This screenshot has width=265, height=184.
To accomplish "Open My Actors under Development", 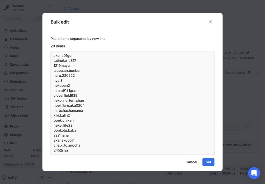I will click(x=19, y=98).
